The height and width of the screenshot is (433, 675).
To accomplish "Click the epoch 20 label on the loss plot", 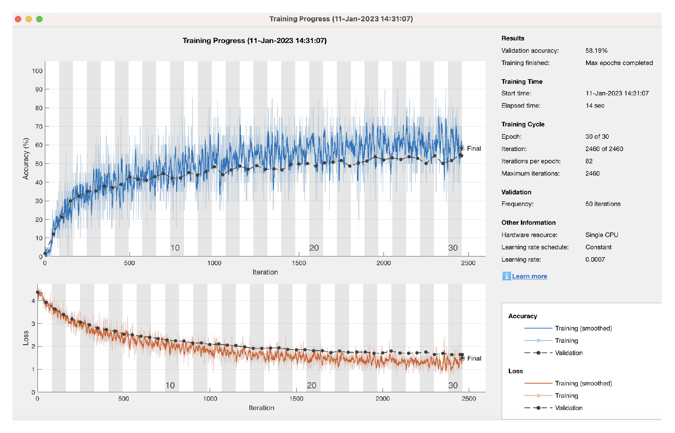I will [311, 385].
